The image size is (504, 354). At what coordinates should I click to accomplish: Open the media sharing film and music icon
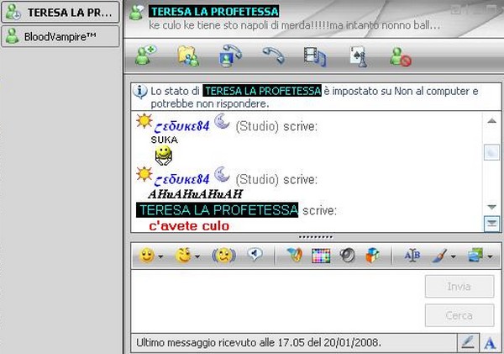315,56
